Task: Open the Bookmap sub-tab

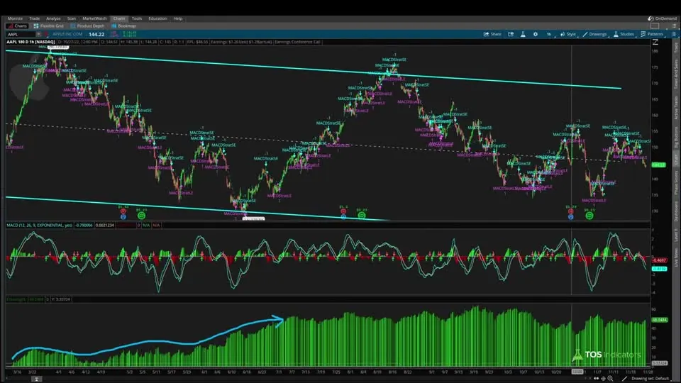Action: click(124, 26)
